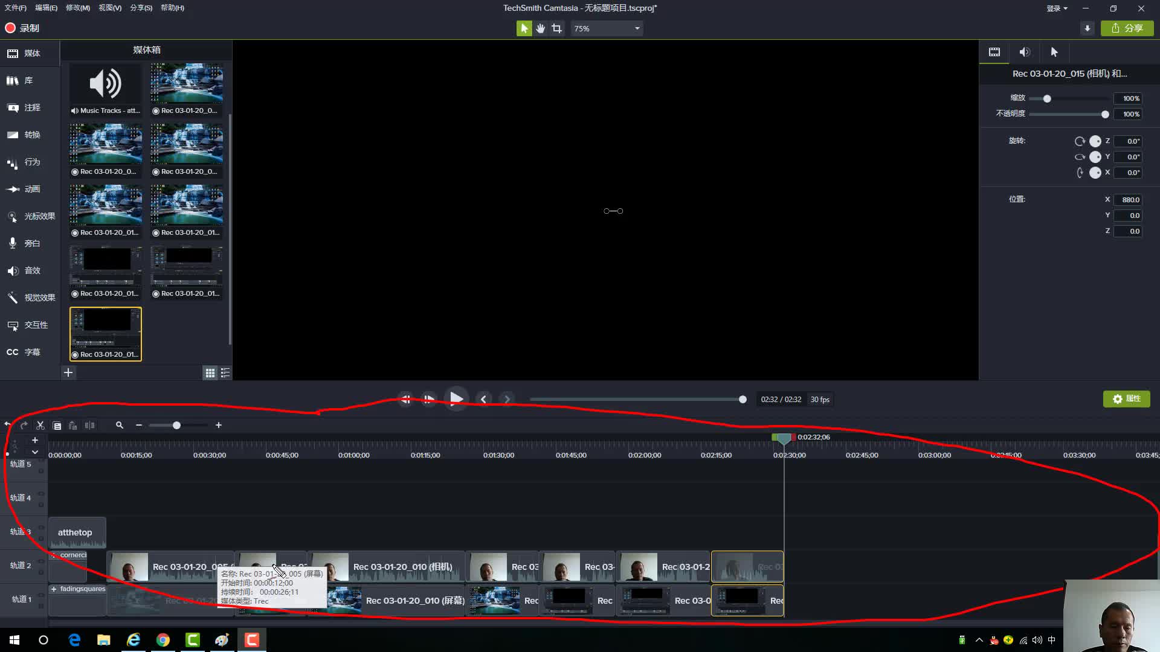Click the Cut scissors icon on timeline
Viewport: 1160px width, 652px height.
[40, 426]
